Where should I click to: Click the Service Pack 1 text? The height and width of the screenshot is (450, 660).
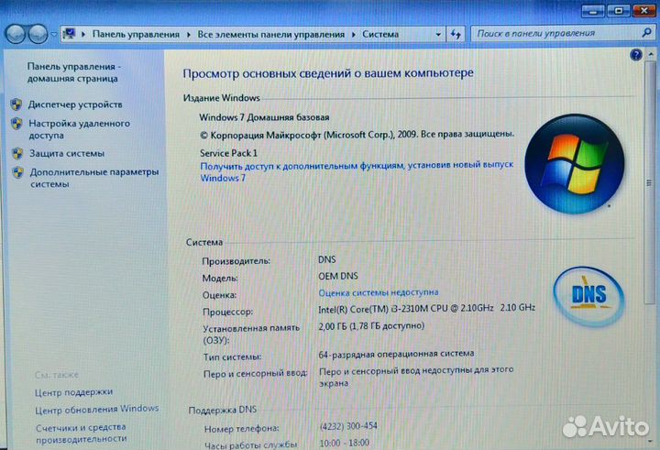click(228, 153)
